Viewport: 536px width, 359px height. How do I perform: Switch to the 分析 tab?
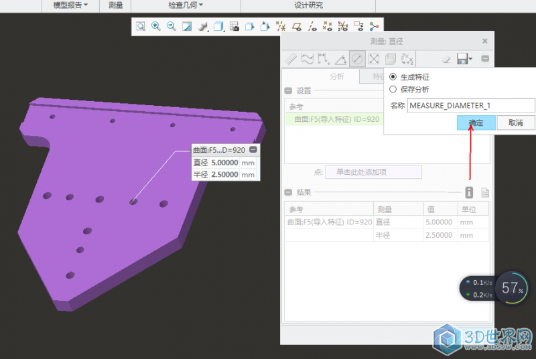coord(337,76)
